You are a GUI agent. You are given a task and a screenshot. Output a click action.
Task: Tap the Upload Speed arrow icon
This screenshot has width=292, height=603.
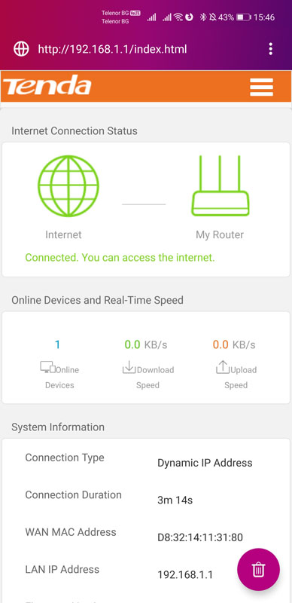tap(222, 367)
